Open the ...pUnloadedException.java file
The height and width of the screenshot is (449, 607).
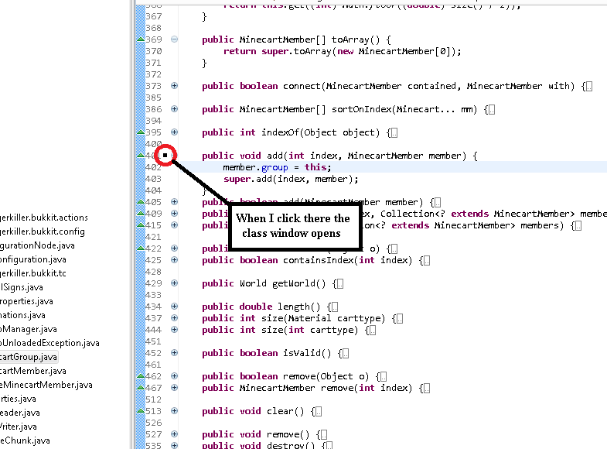tap(49, 343)
